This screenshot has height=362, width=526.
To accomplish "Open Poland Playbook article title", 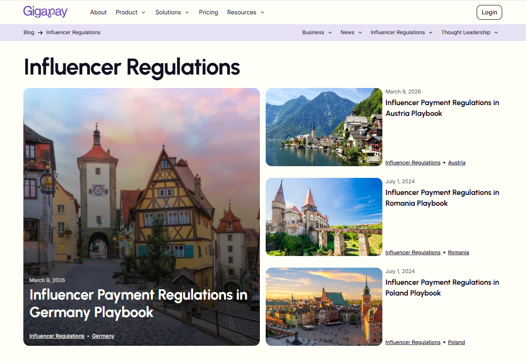I will pos(442,288).
